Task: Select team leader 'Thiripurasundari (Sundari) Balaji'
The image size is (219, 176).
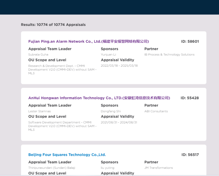Action: click(52, 168)
